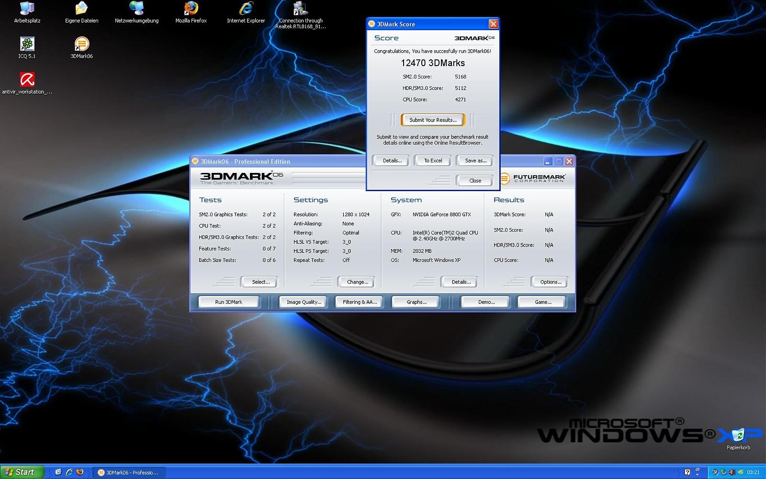Open the Image Quality tool
Screen dimensions: 766x479
click(304, 302)
